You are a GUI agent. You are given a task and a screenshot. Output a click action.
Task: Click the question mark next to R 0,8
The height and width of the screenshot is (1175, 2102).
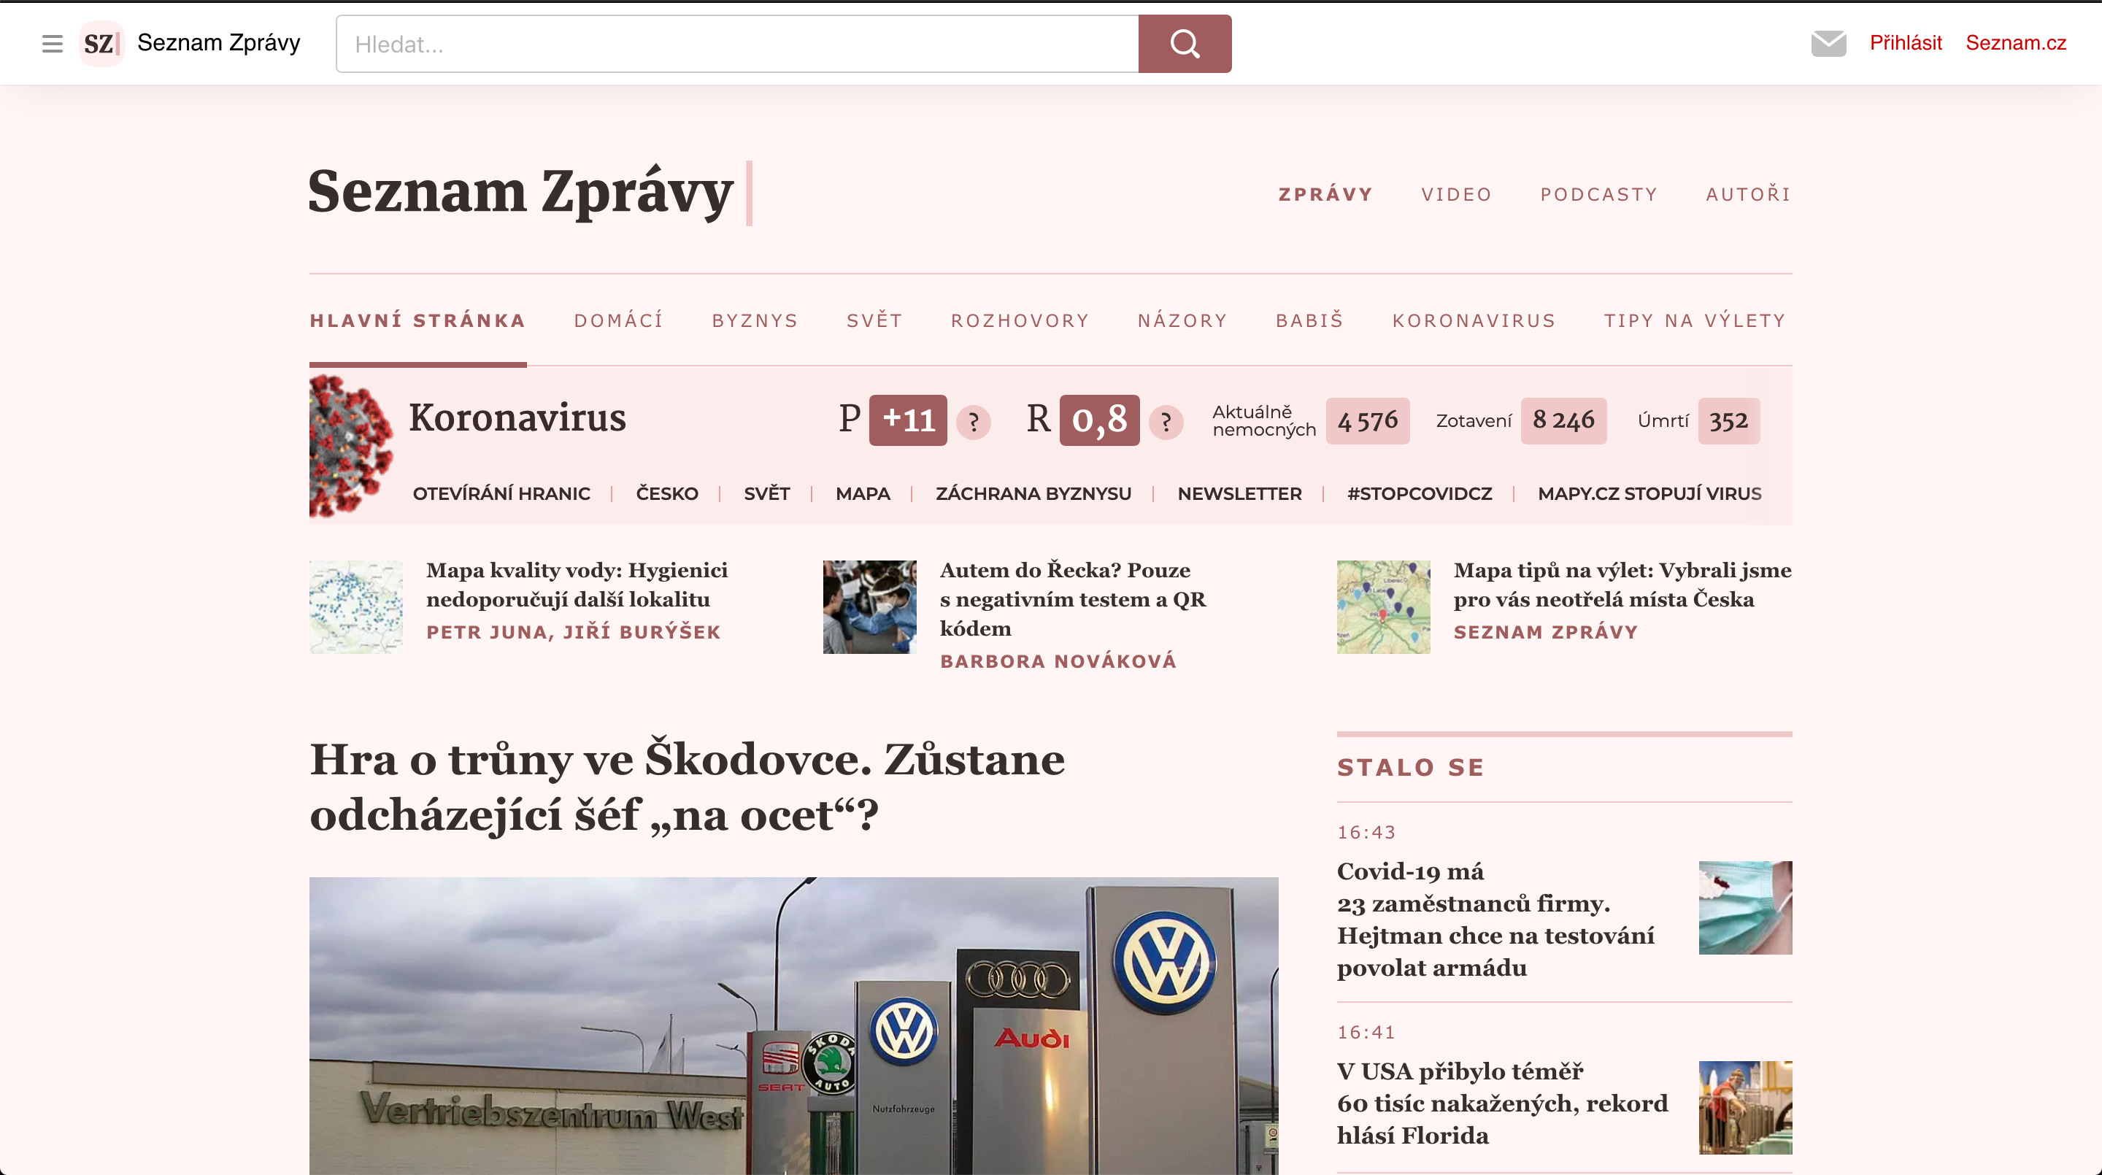[x=1166, y=422]
